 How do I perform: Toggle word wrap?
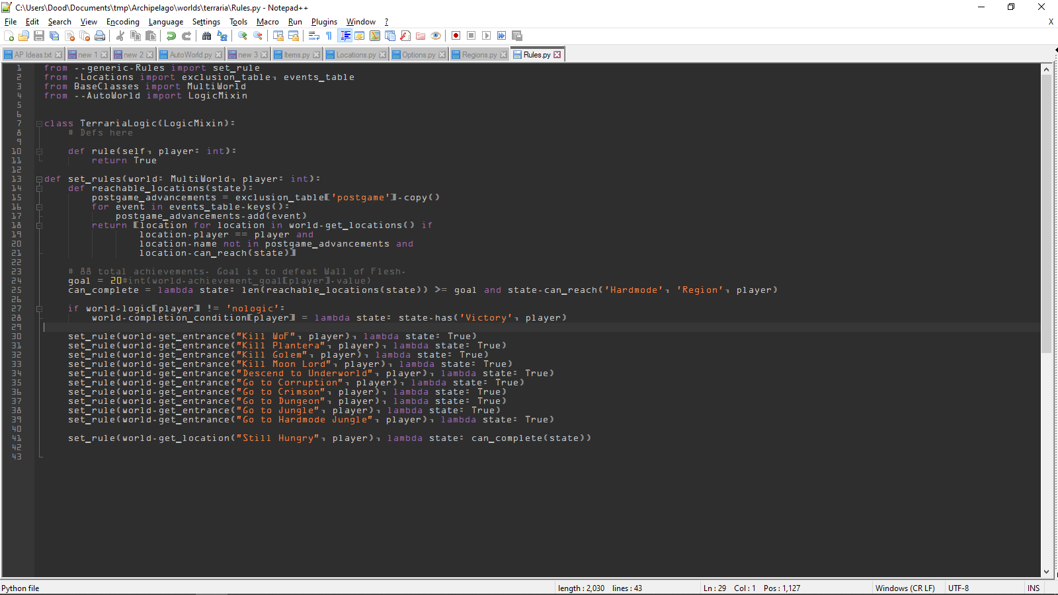click(x=312, y=36)
